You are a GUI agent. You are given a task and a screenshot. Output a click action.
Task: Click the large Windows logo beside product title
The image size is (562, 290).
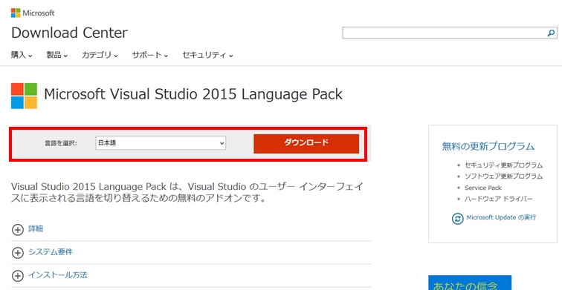[x=24, y=96]
